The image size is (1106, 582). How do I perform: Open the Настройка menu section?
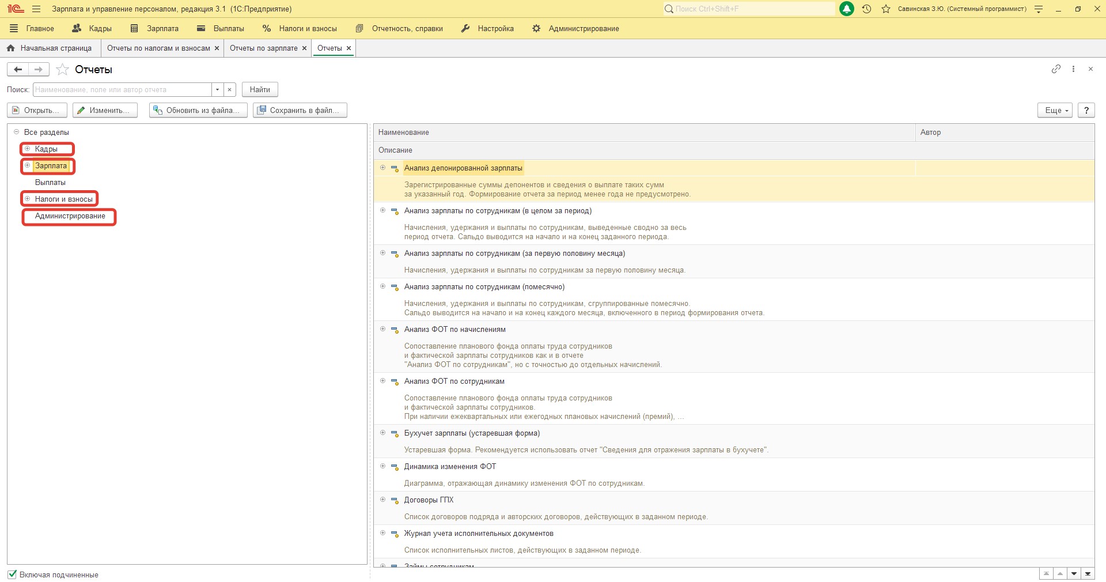pos(487,28)
